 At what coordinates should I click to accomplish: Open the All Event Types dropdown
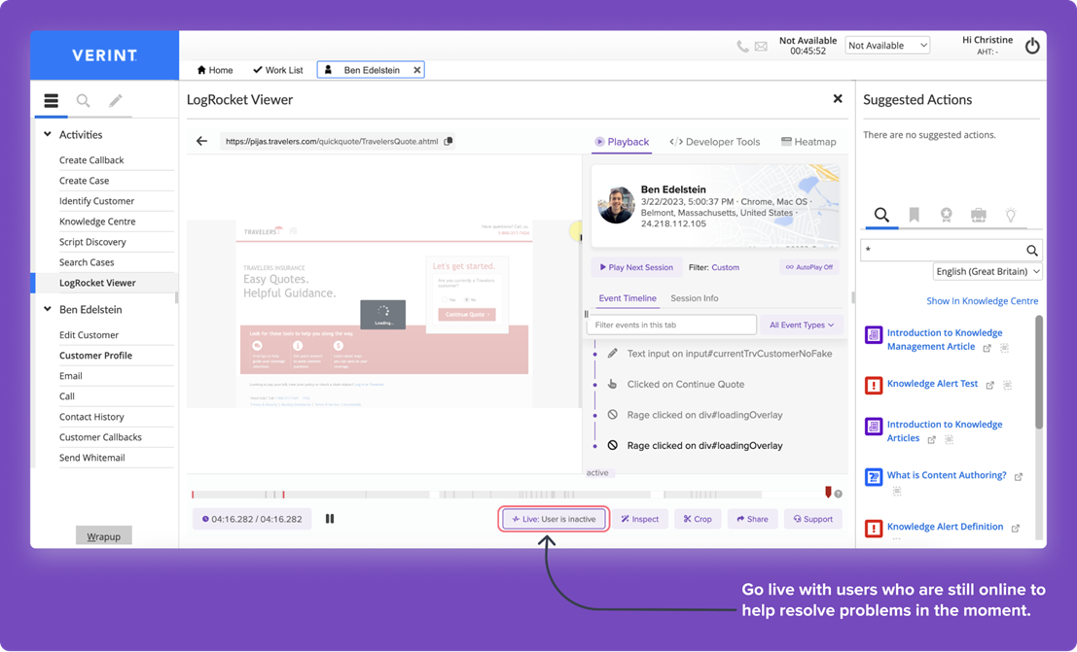[x=801, y=325]
